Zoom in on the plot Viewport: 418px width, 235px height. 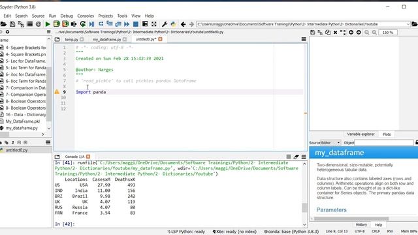[x=374, y=33]
